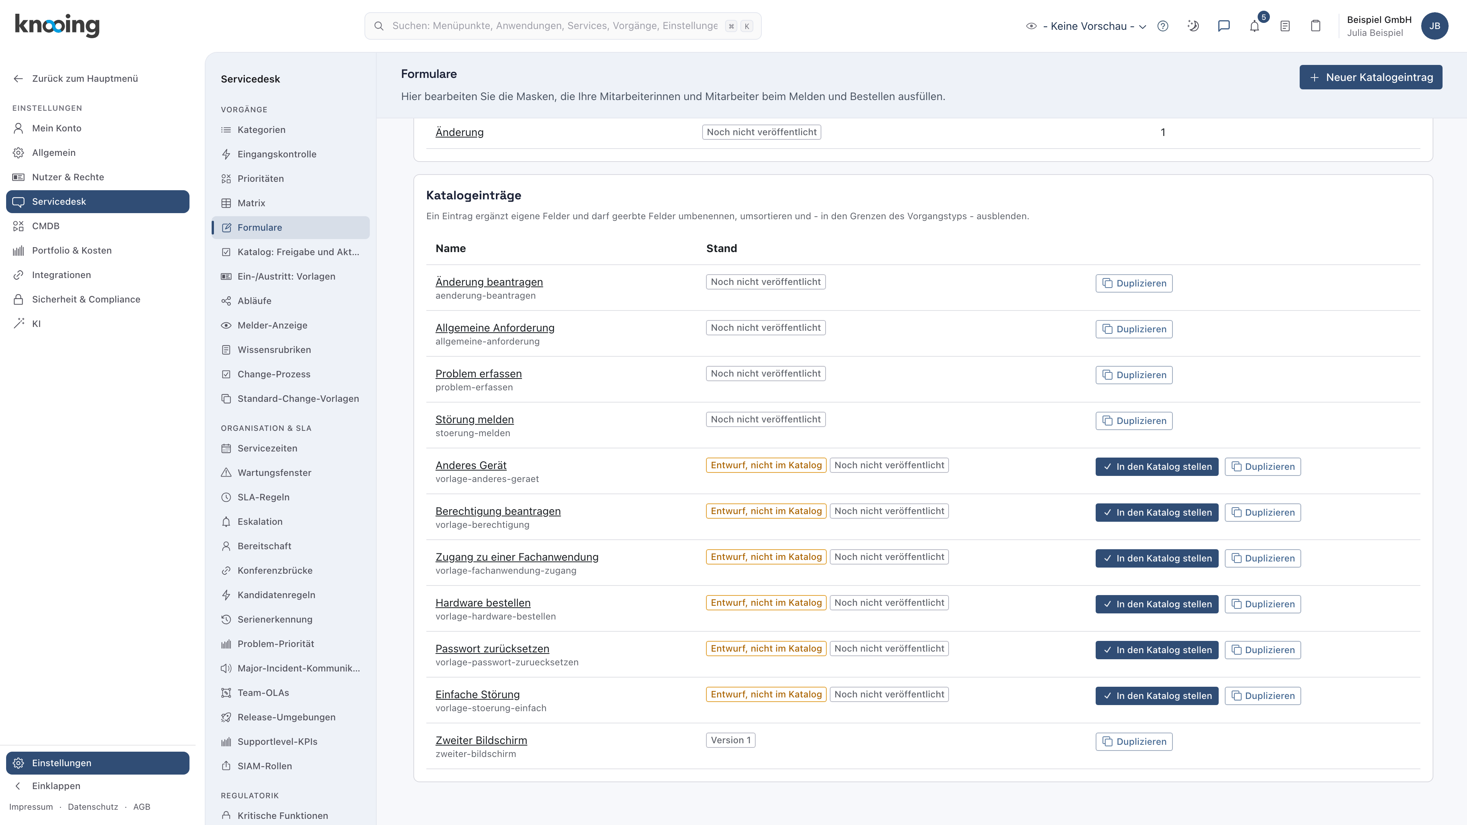This screenshot has height=825, width=1467.
Task: Open Mein Konto settings
Action: pyautogui.click(x=98, y=128)
